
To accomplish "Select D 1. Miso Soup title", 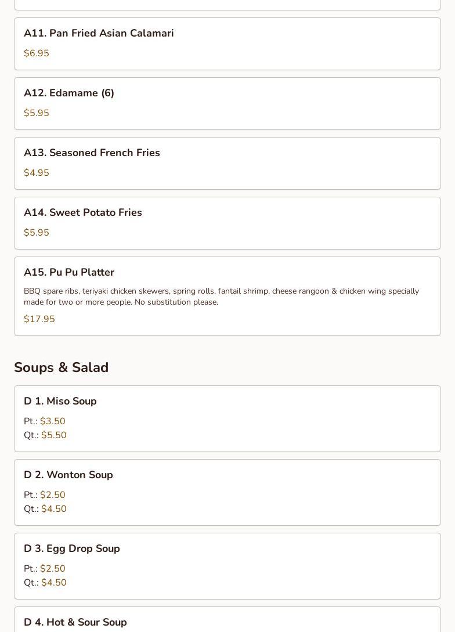I will (x=60, y=401).
